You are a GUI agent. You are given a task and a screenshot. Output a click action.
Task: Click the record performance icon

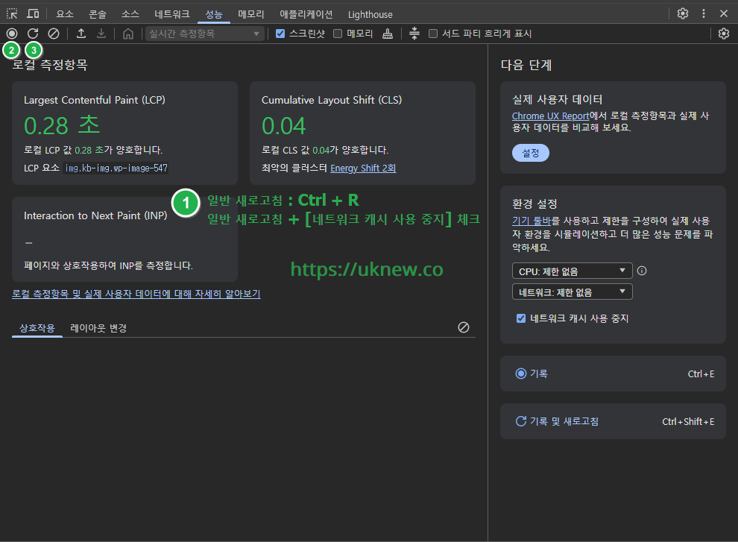click(x=10, y=33)
